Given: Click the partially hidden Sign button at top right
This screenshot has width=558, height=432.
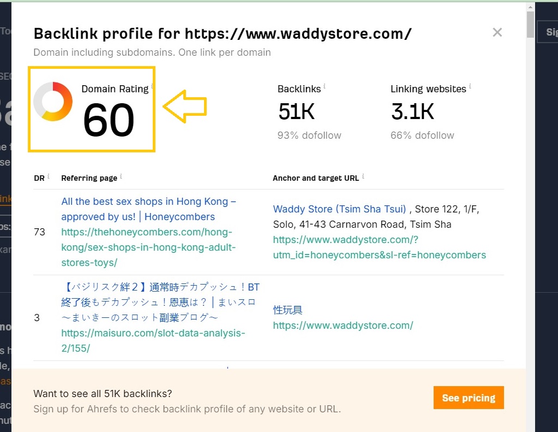Looking at the screenshot, I should tap(548, 32).
